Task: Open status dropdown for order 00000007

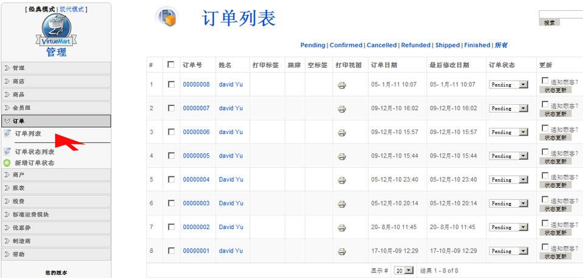Action: pos(508,108)
